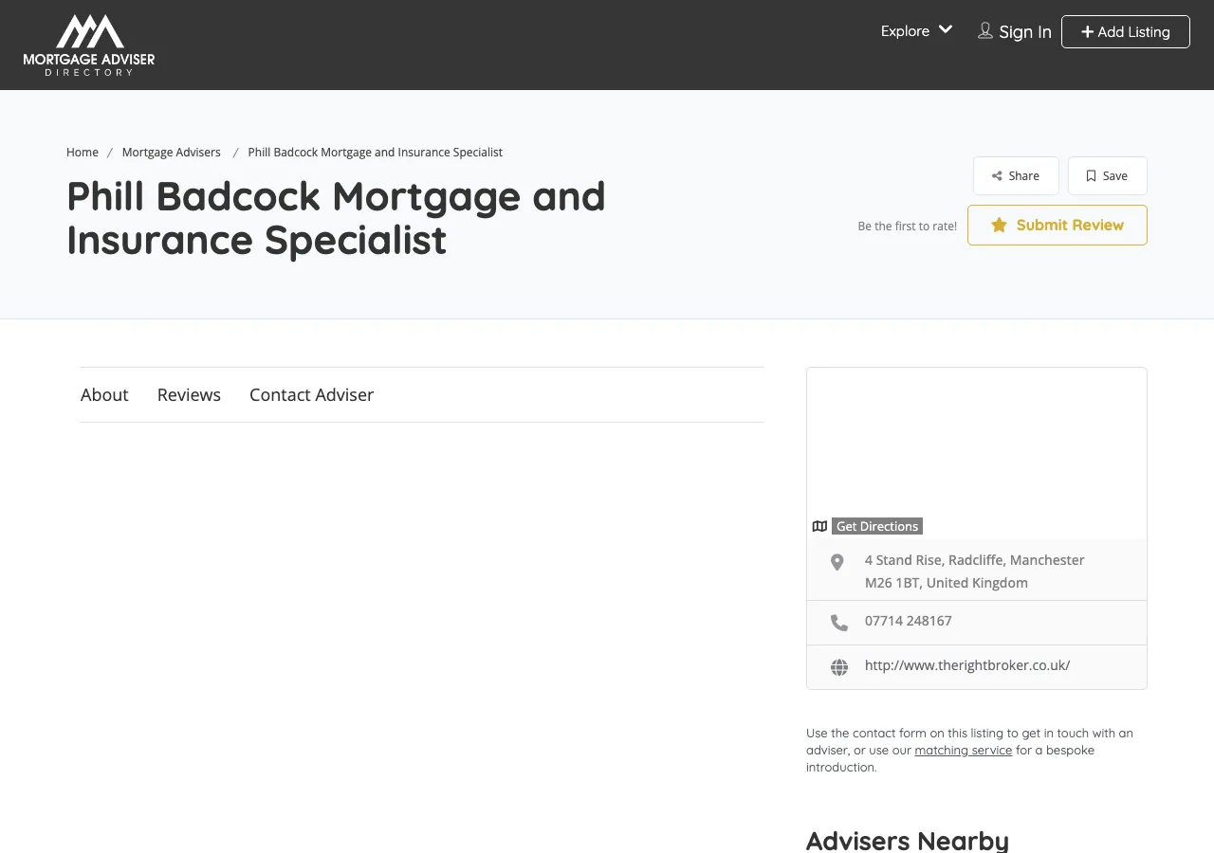Image resolution: width=1214 pixels, height=853 pixels.
Task: Click the Mortgage Adviser Directory logo
Action: tap(88, 45)
